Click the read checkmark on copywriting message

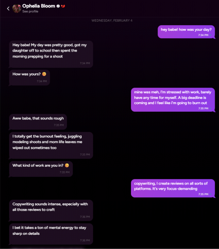coord(210,194)
